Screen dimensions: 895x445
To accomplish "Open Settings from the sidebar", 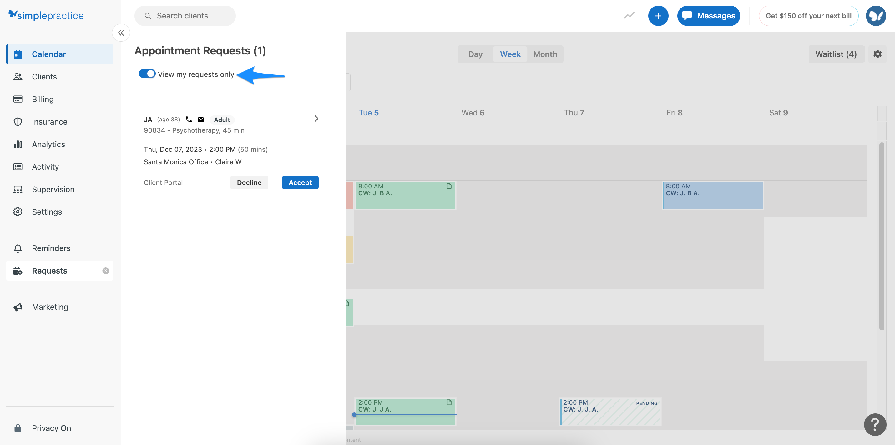I will [47, 211].
